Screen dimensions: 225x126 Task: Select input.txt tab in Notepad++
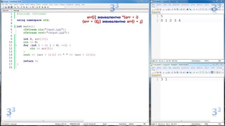155,13
